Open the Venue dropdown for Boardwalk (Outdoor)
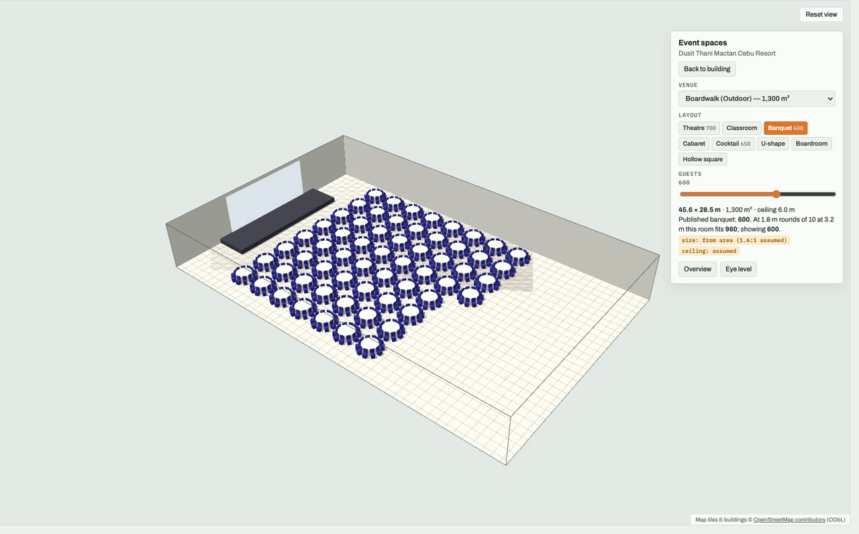 click(757, 99)
